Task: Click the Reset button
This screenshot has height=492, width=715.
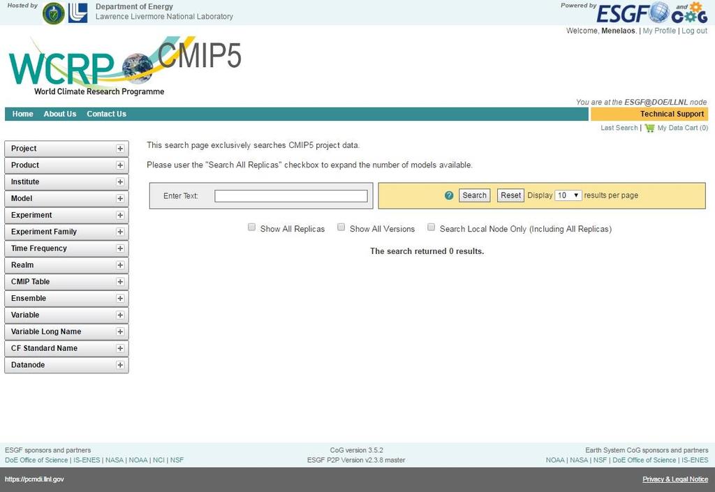Action: coord(510,195)
